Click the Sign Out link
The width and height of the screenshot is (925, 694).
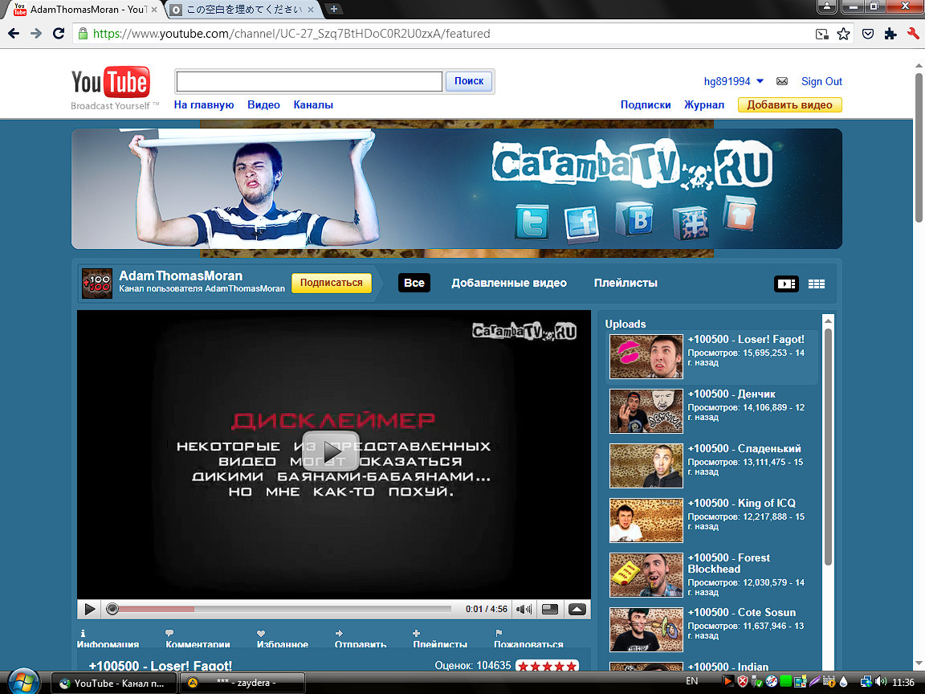click(x=821, y=81)
